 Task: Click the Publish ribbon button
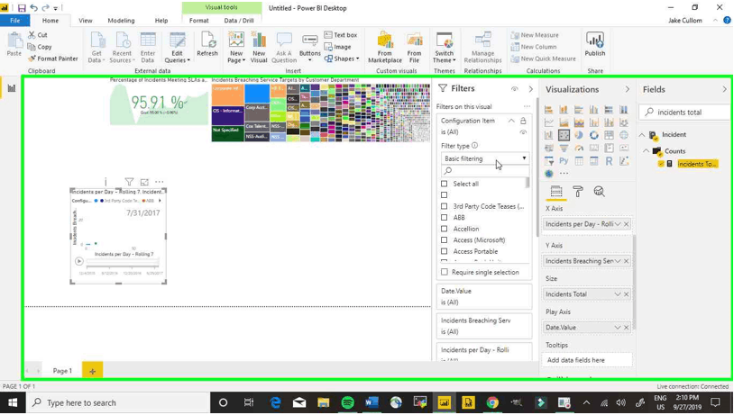pyautogui.click(x=595, y=44)
